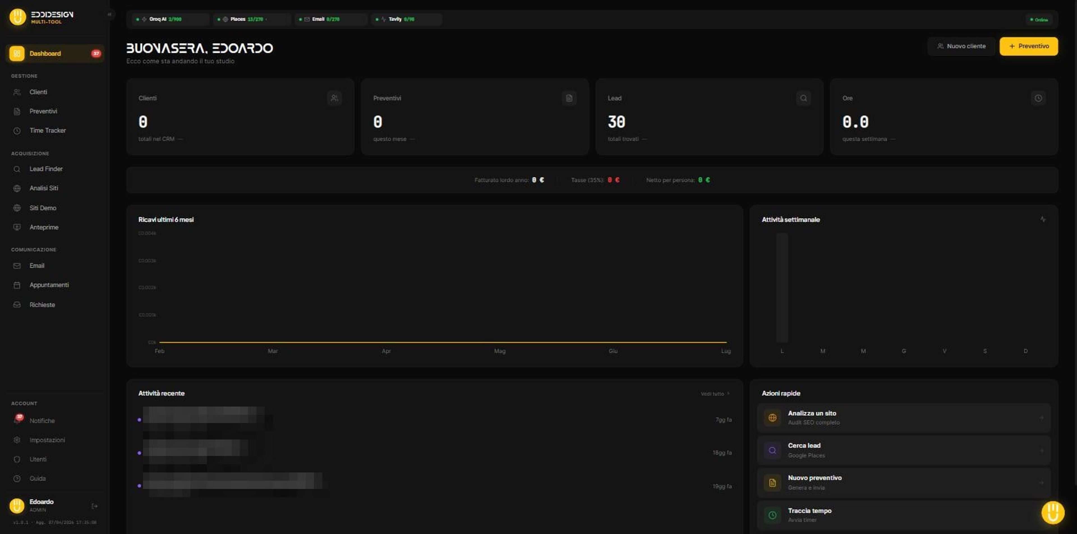Go to Clienti in the sidebar
Image resolution: width=1077 pixels, height=534 pixels.
click(55, 92)
